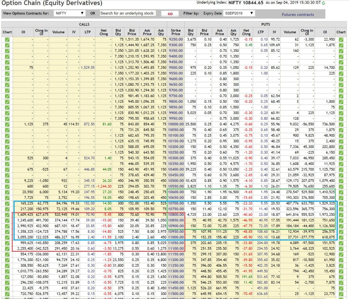Click puts IV value 109.69
The width and height of the screenshot is (349, 299).
pyautogui.click(x=274, y=45)
